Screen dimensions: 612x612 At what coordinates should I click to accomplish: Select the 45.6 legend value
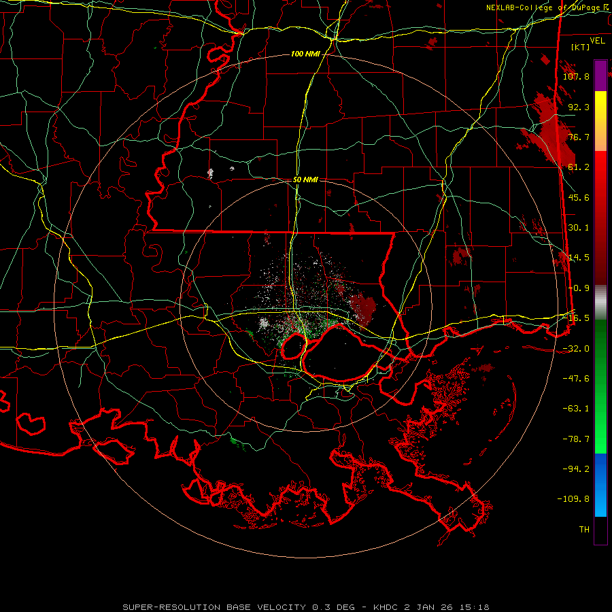tap(579, 197)
